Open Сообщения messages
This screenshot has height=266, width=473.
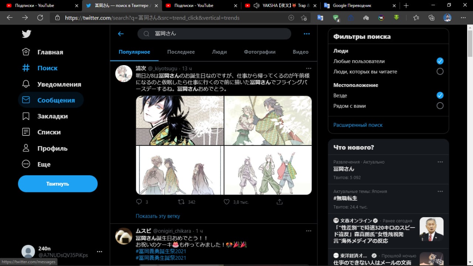[x=51, y=100]
